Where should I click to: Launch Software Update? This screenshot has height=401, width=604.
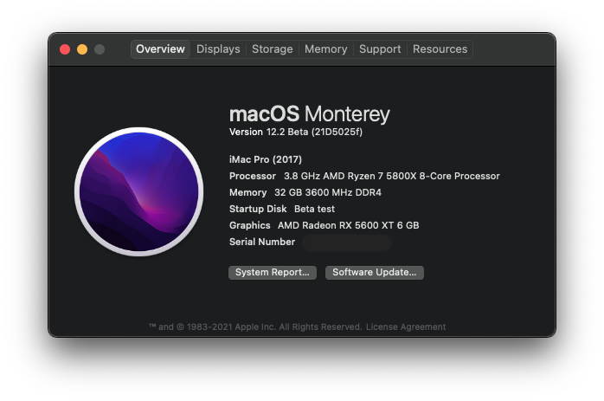pyautogui.click(x=374, y=272)
